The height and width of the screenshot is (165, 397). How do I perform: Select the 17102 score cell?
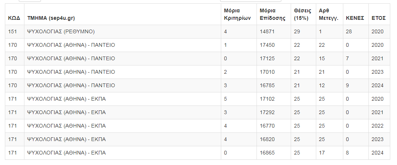(267, 99)
